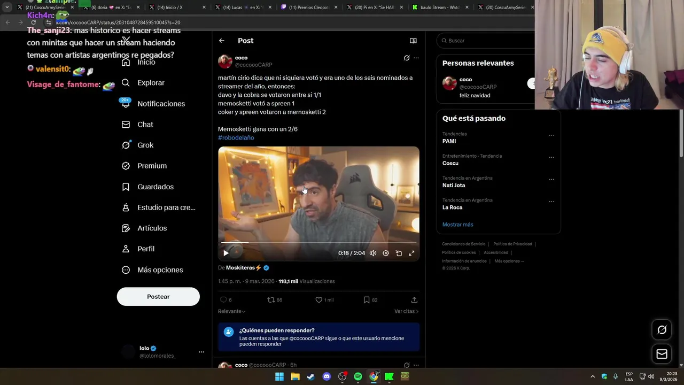Show hidden system tray icons

click(x=592, y=376)
